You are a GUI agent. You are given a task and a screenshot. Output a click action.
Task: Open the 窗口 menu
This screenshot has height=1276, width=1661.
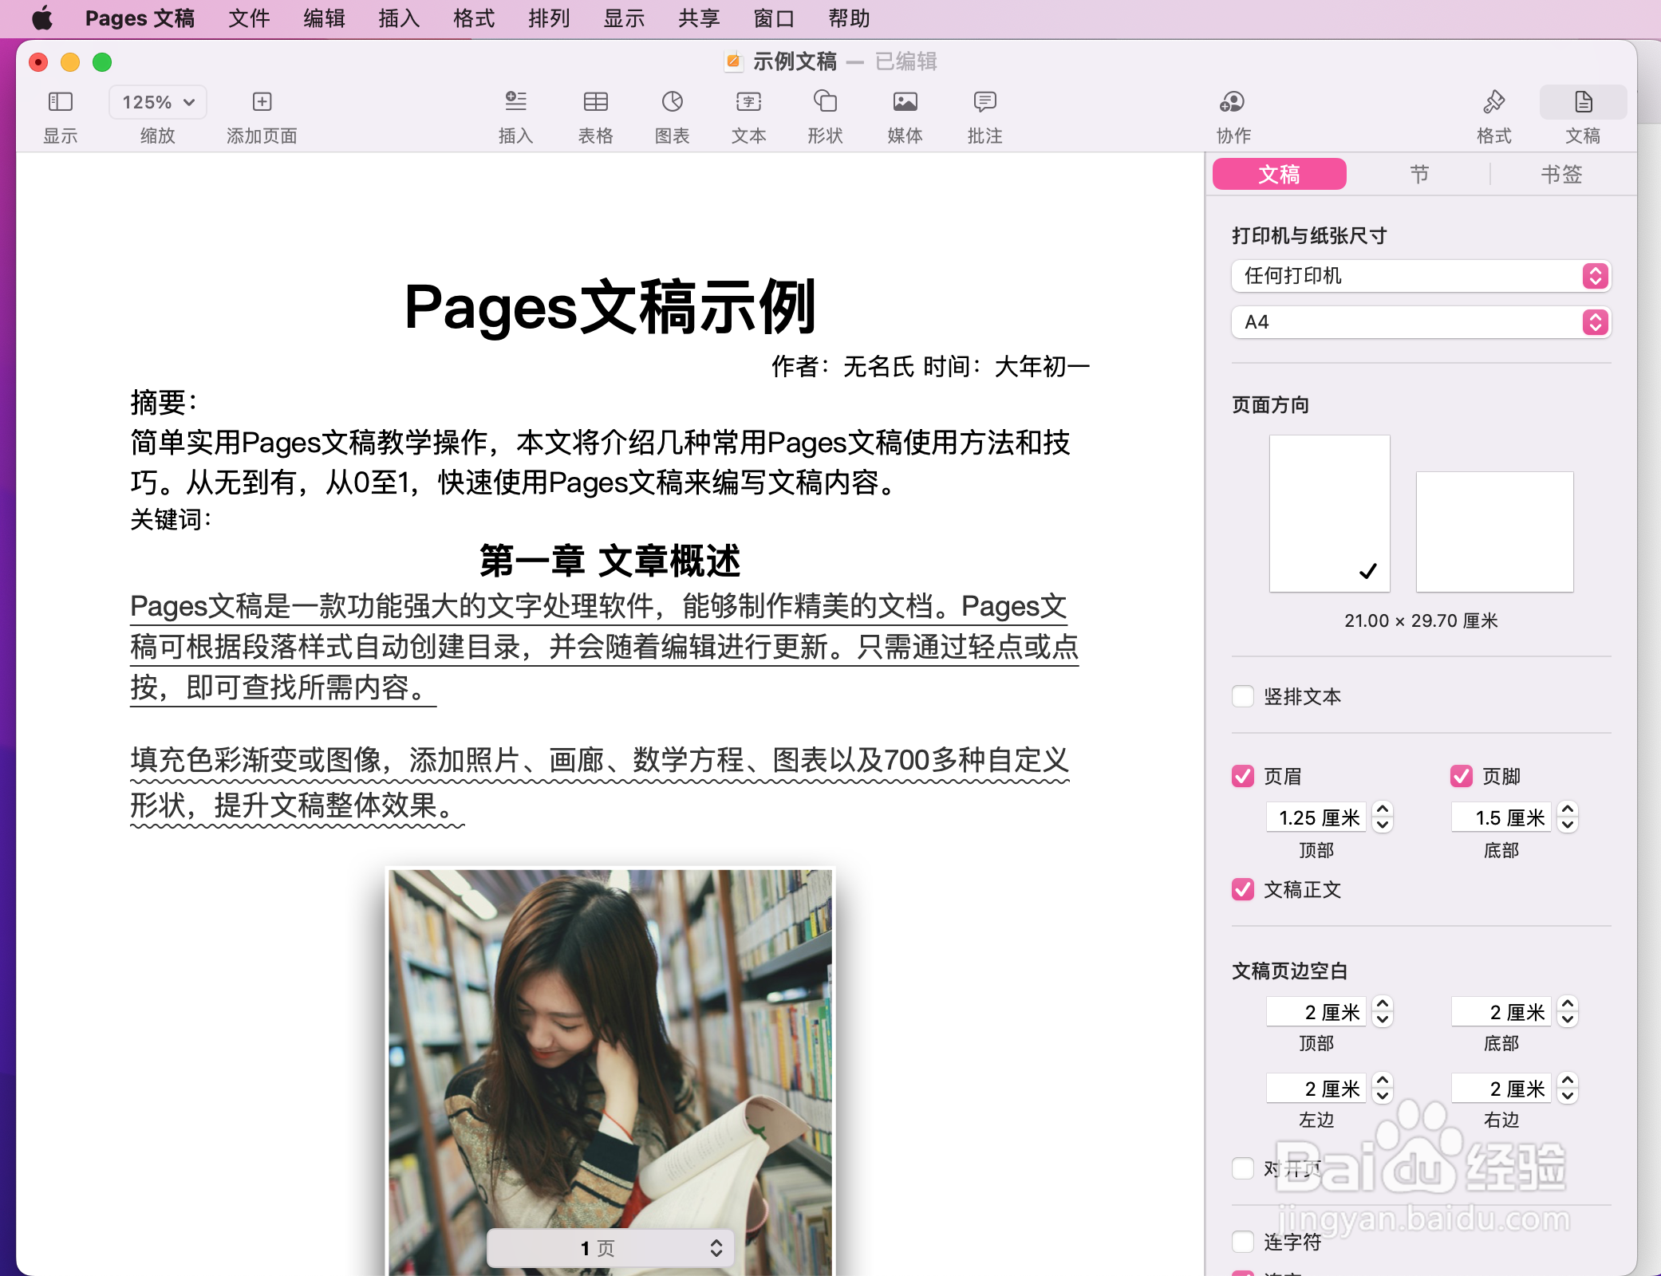[x=774, y=18]
